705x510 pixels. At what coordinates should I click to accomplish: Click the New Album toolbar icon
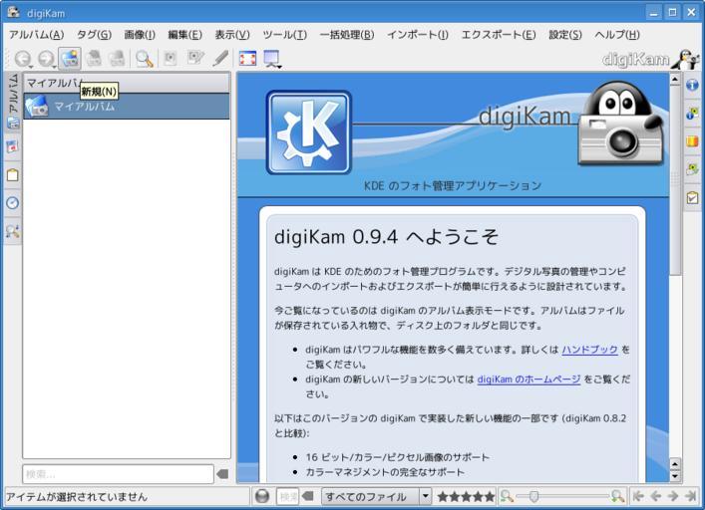69,59
